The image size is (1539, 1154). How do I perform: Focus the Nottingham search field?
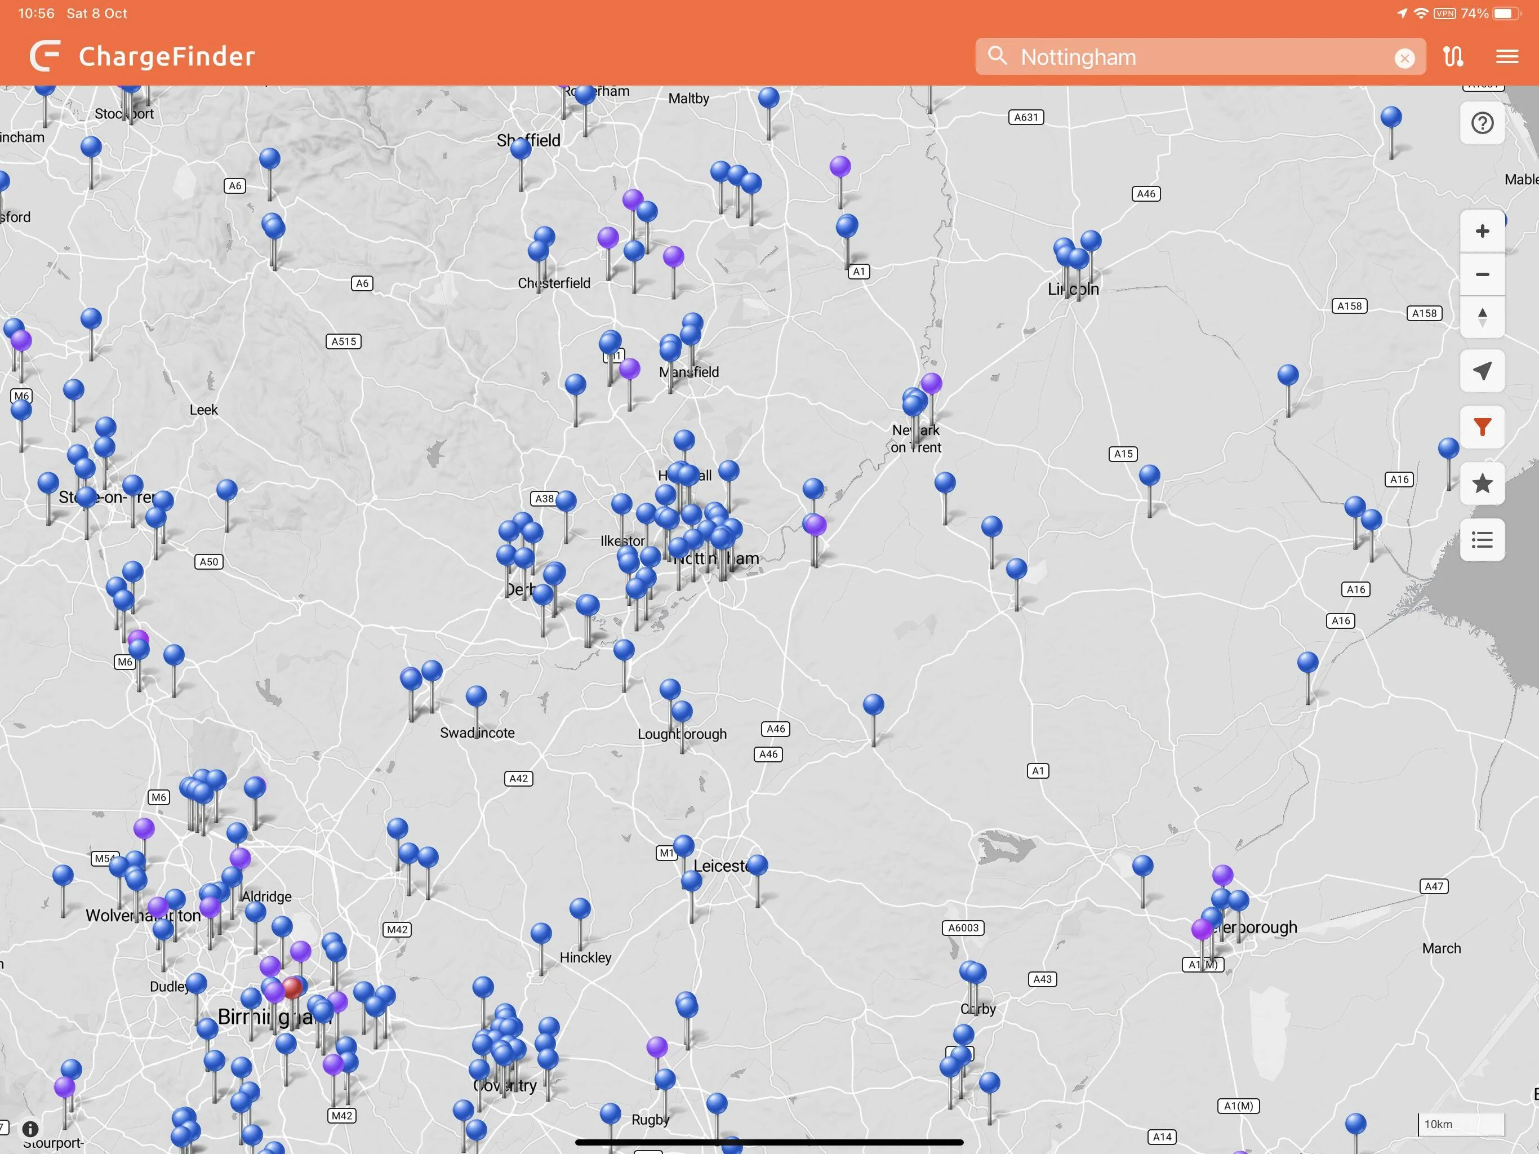tap(1200, 56)
